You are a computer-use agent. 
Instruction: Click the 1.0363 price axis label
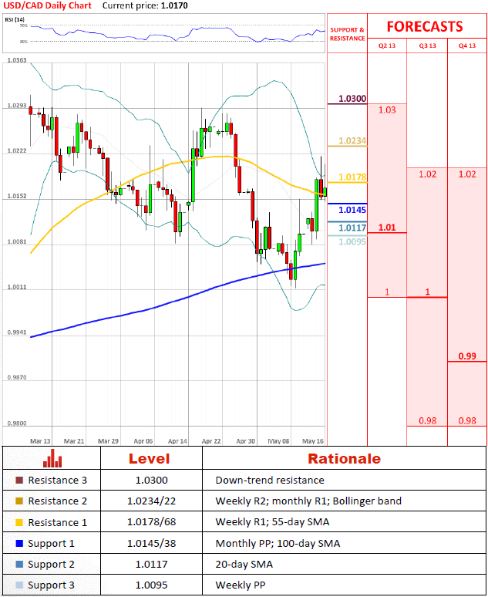click(x=17, y=60)
